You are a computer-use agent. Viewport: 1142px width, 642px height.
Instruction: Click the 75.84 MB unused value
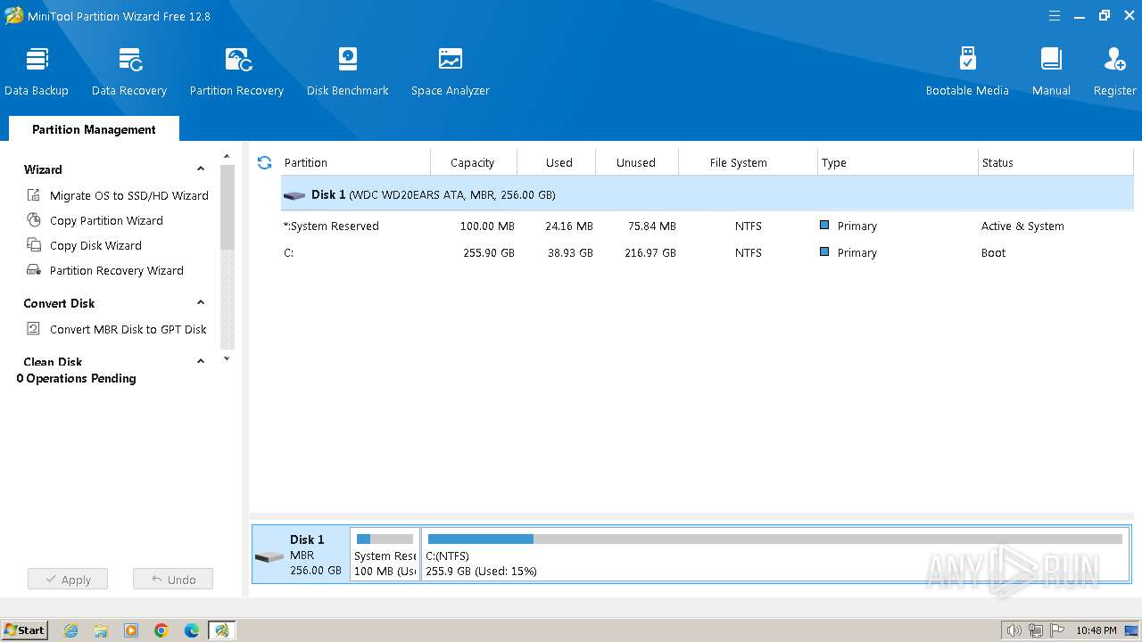[x=651, y=226]
